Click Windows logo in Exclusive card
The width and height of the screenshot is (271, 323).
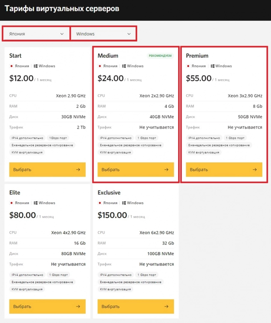[x=124, y=203]
